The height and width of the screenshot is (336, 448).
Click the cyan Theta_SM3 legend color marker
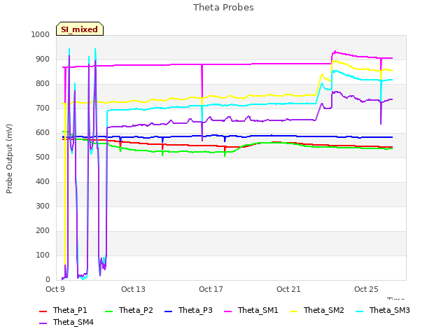tap(359, 311)
